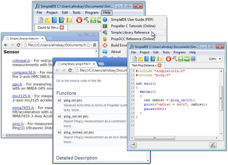Click Show Project Manager button at bottom left
The image size is (228, 165).
(x=133, y=145)
